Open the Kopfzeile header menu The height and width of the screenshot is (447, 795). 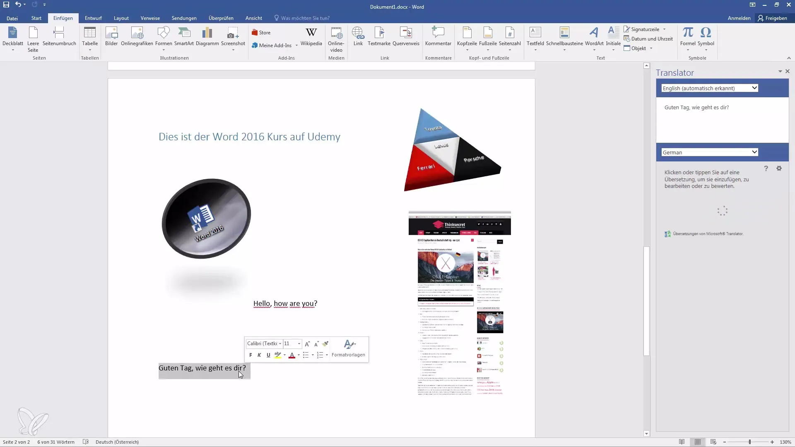coord(467,38)
